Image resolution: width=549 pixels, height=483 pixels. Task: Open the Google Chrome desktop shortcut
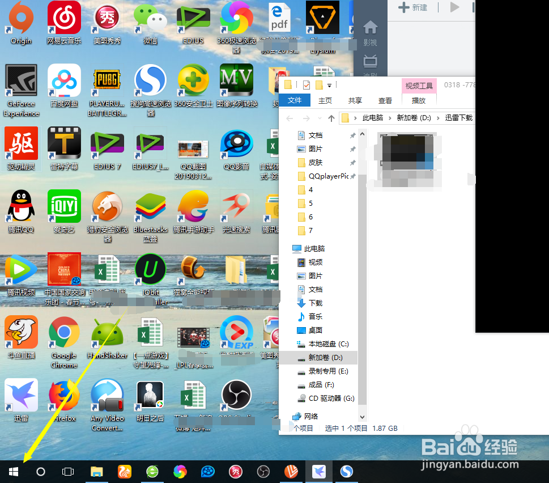coord(64,342)
